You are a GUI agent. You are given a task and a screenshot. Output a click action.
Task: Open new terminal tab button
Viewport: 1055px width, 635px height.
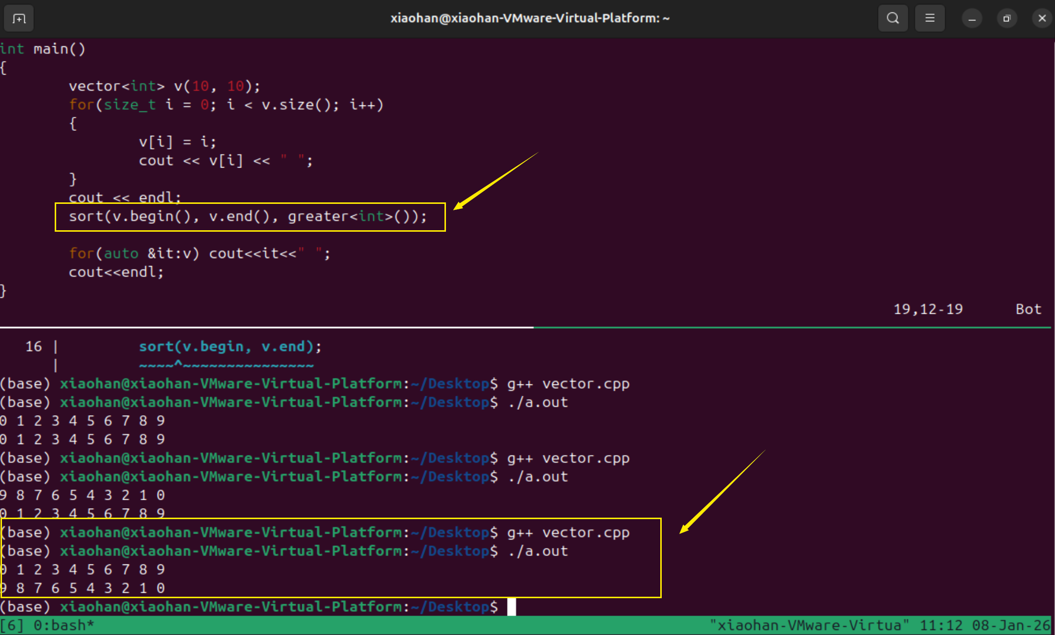tap(19, 18)
